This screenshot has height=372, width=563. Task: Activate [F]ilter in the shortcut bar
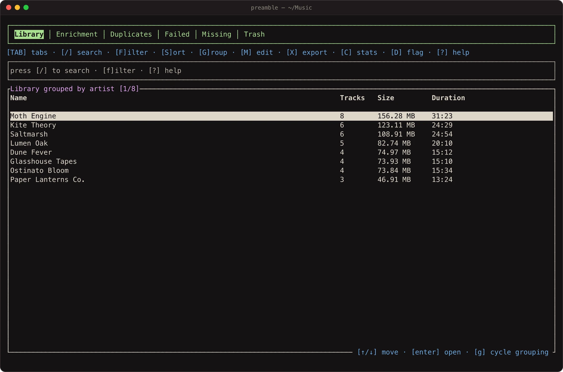click(x=132, y=52)
